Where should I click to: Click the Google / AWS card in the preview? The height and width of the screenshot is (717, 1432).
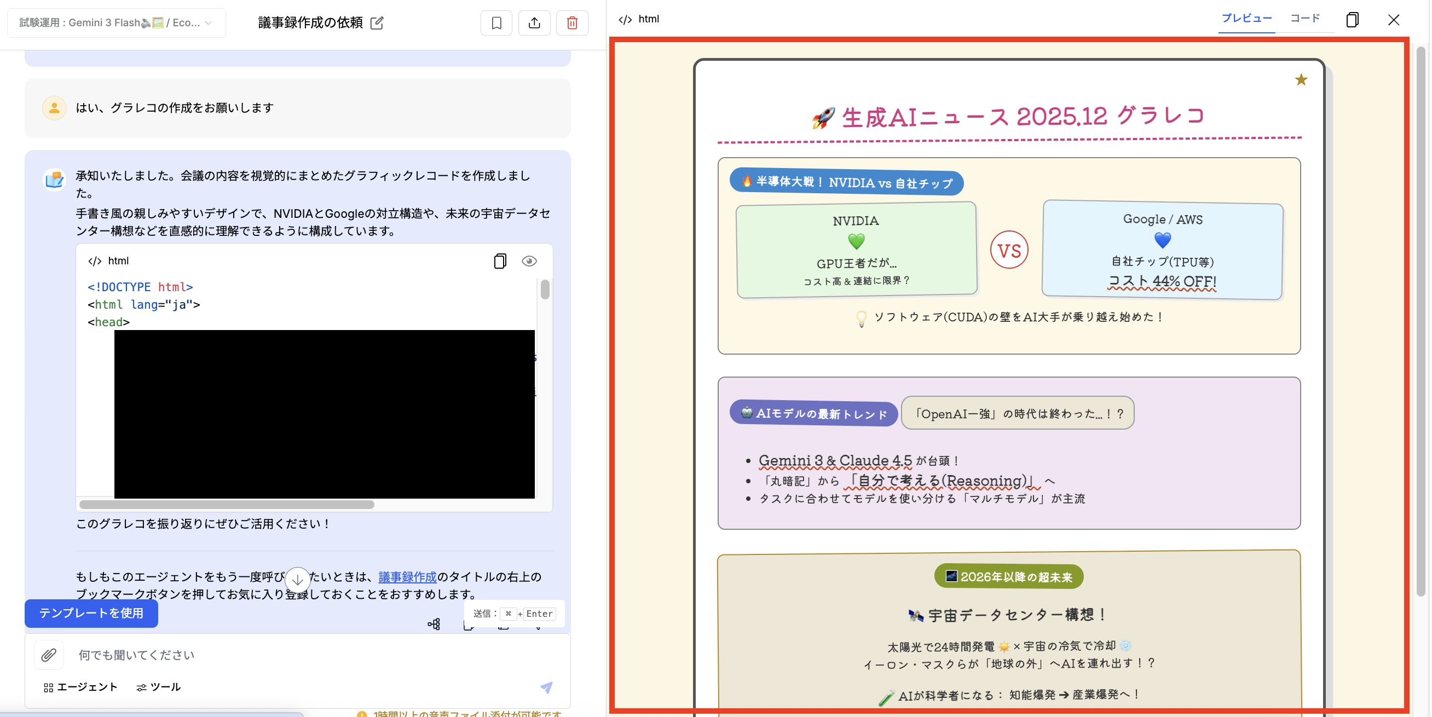pos(1162,250)
